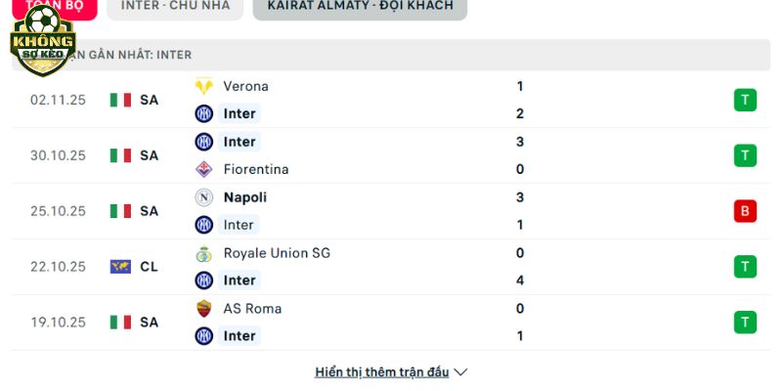
Task: Open the Royale Union SG team link
Action: pyautogui.click(x=277, y=253)
